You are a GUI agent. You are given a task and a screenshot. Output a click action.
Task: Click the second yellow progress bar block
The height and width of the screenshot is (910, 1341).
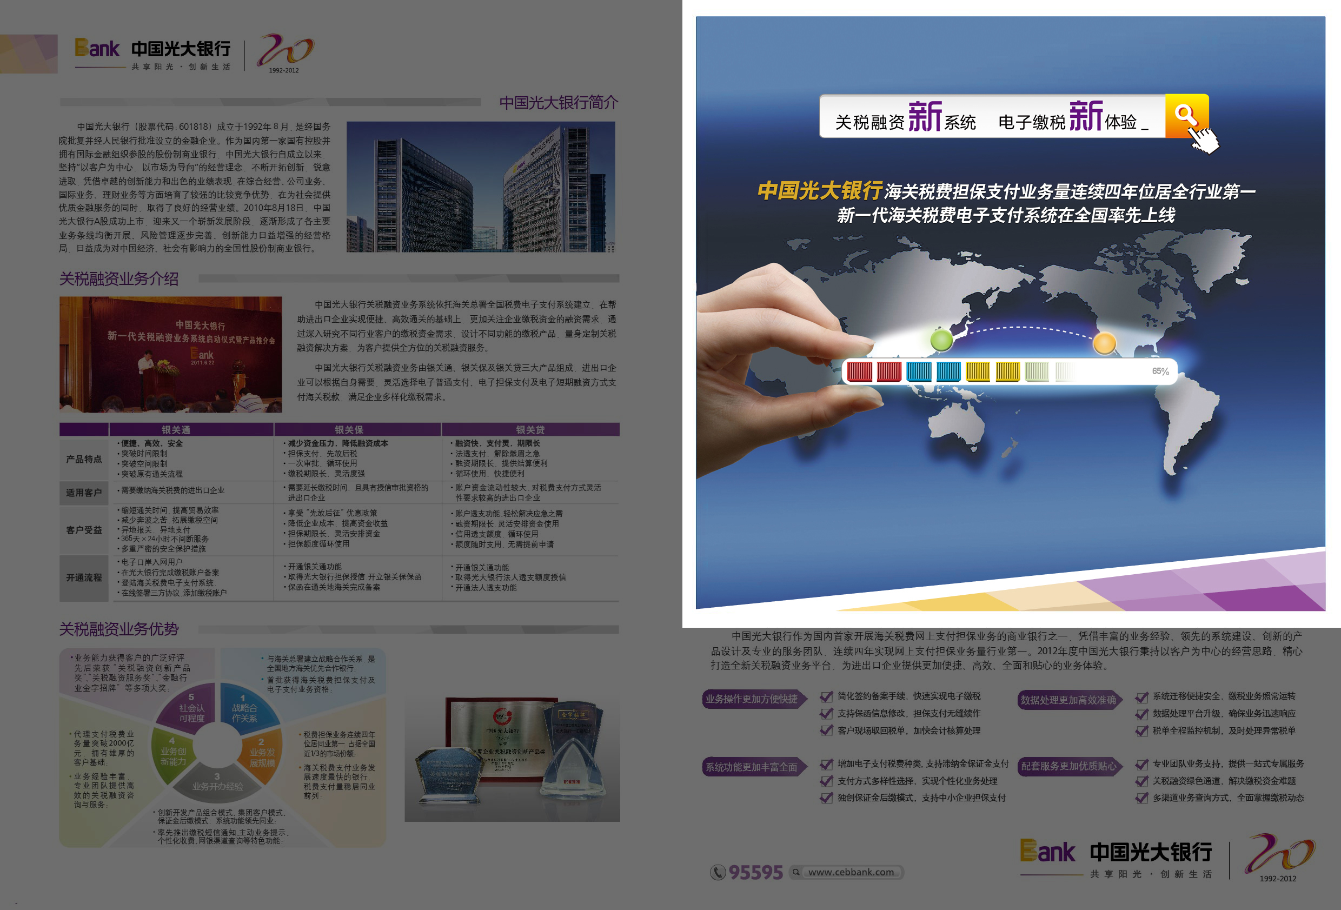(x=1007, y=371)
